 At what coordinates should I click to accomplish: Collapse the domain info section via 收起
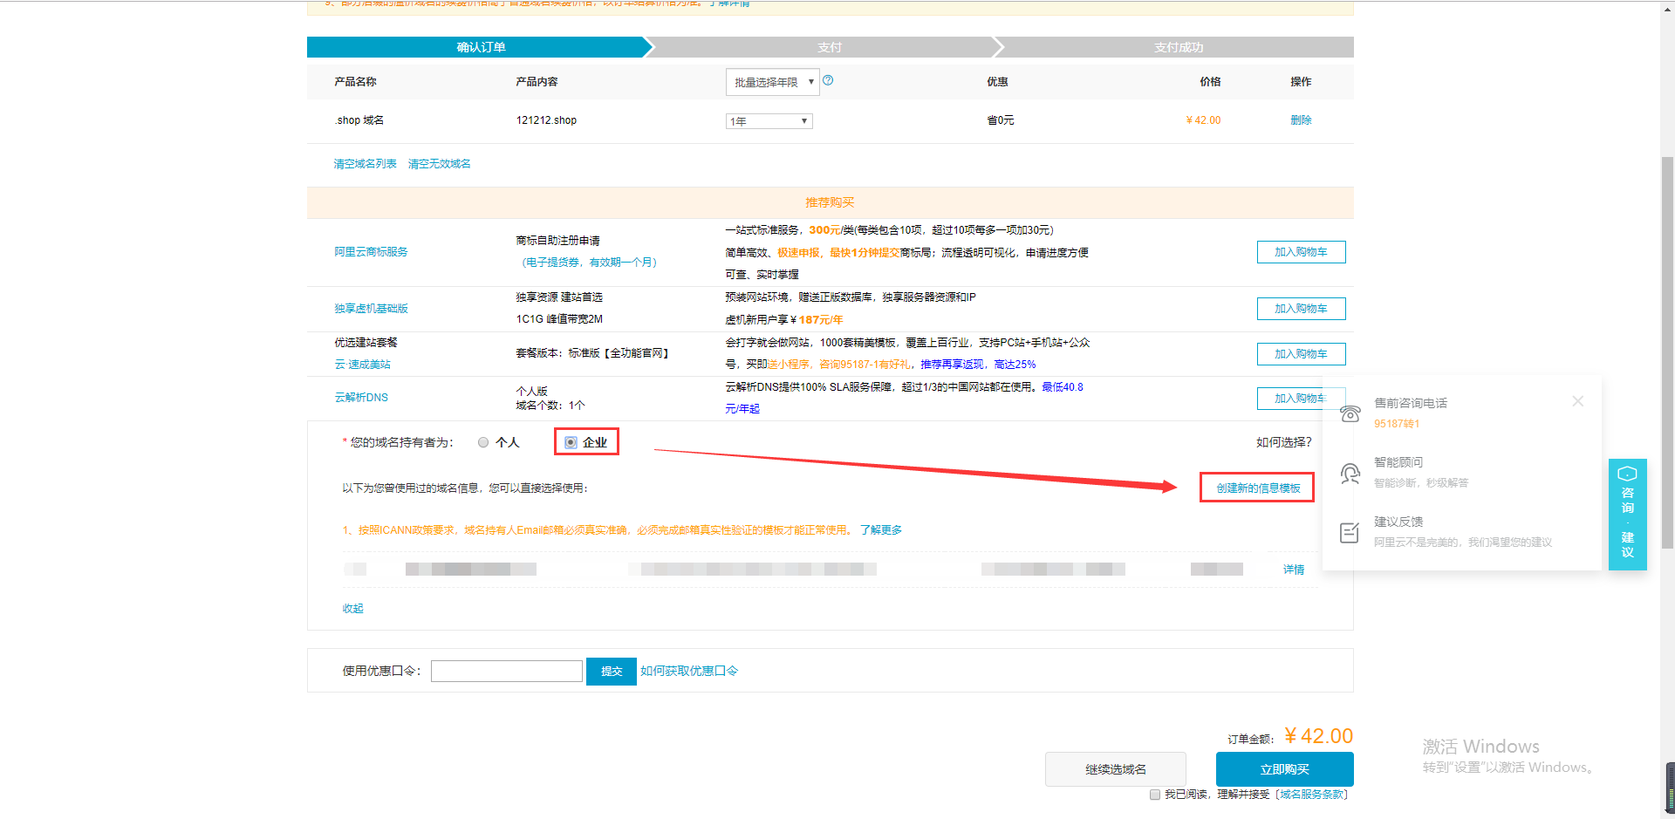(x=352, y=609)
